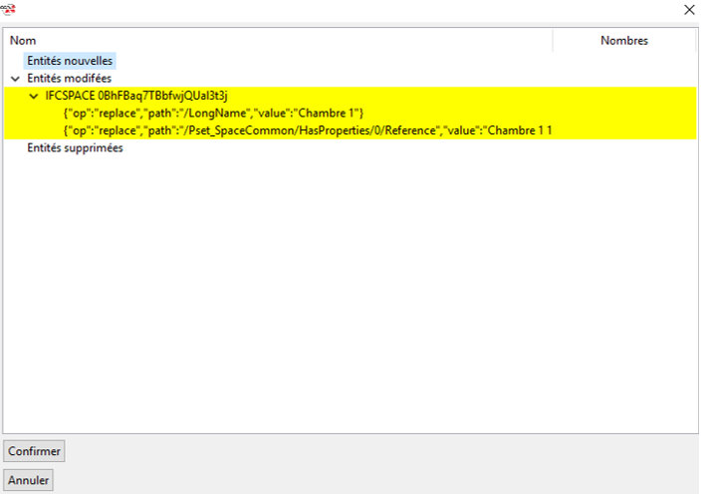709x494 pixels.
Task: Close the dialog with the X button
Action: tap(689, 10)
